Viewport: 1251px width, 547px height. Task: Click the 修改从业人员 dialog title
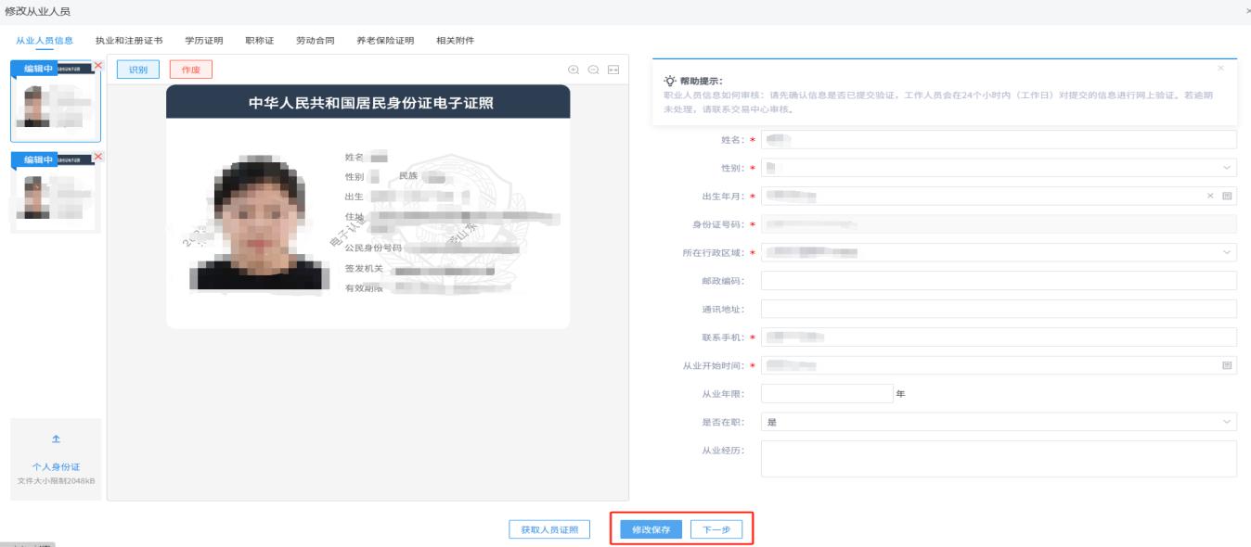click(37, 10)
